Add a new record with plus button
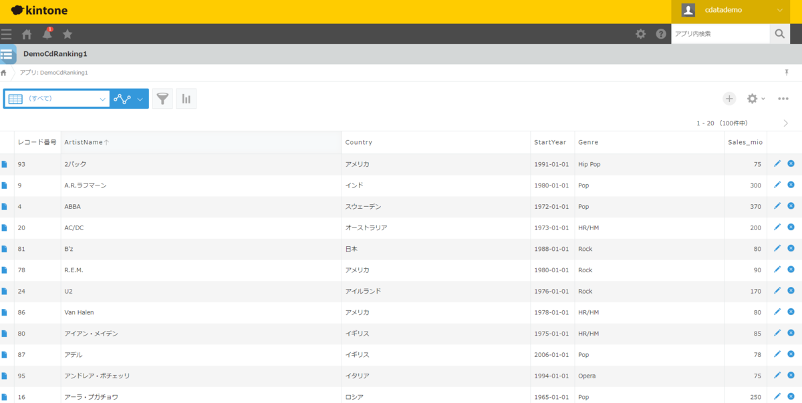 (729, 99)
